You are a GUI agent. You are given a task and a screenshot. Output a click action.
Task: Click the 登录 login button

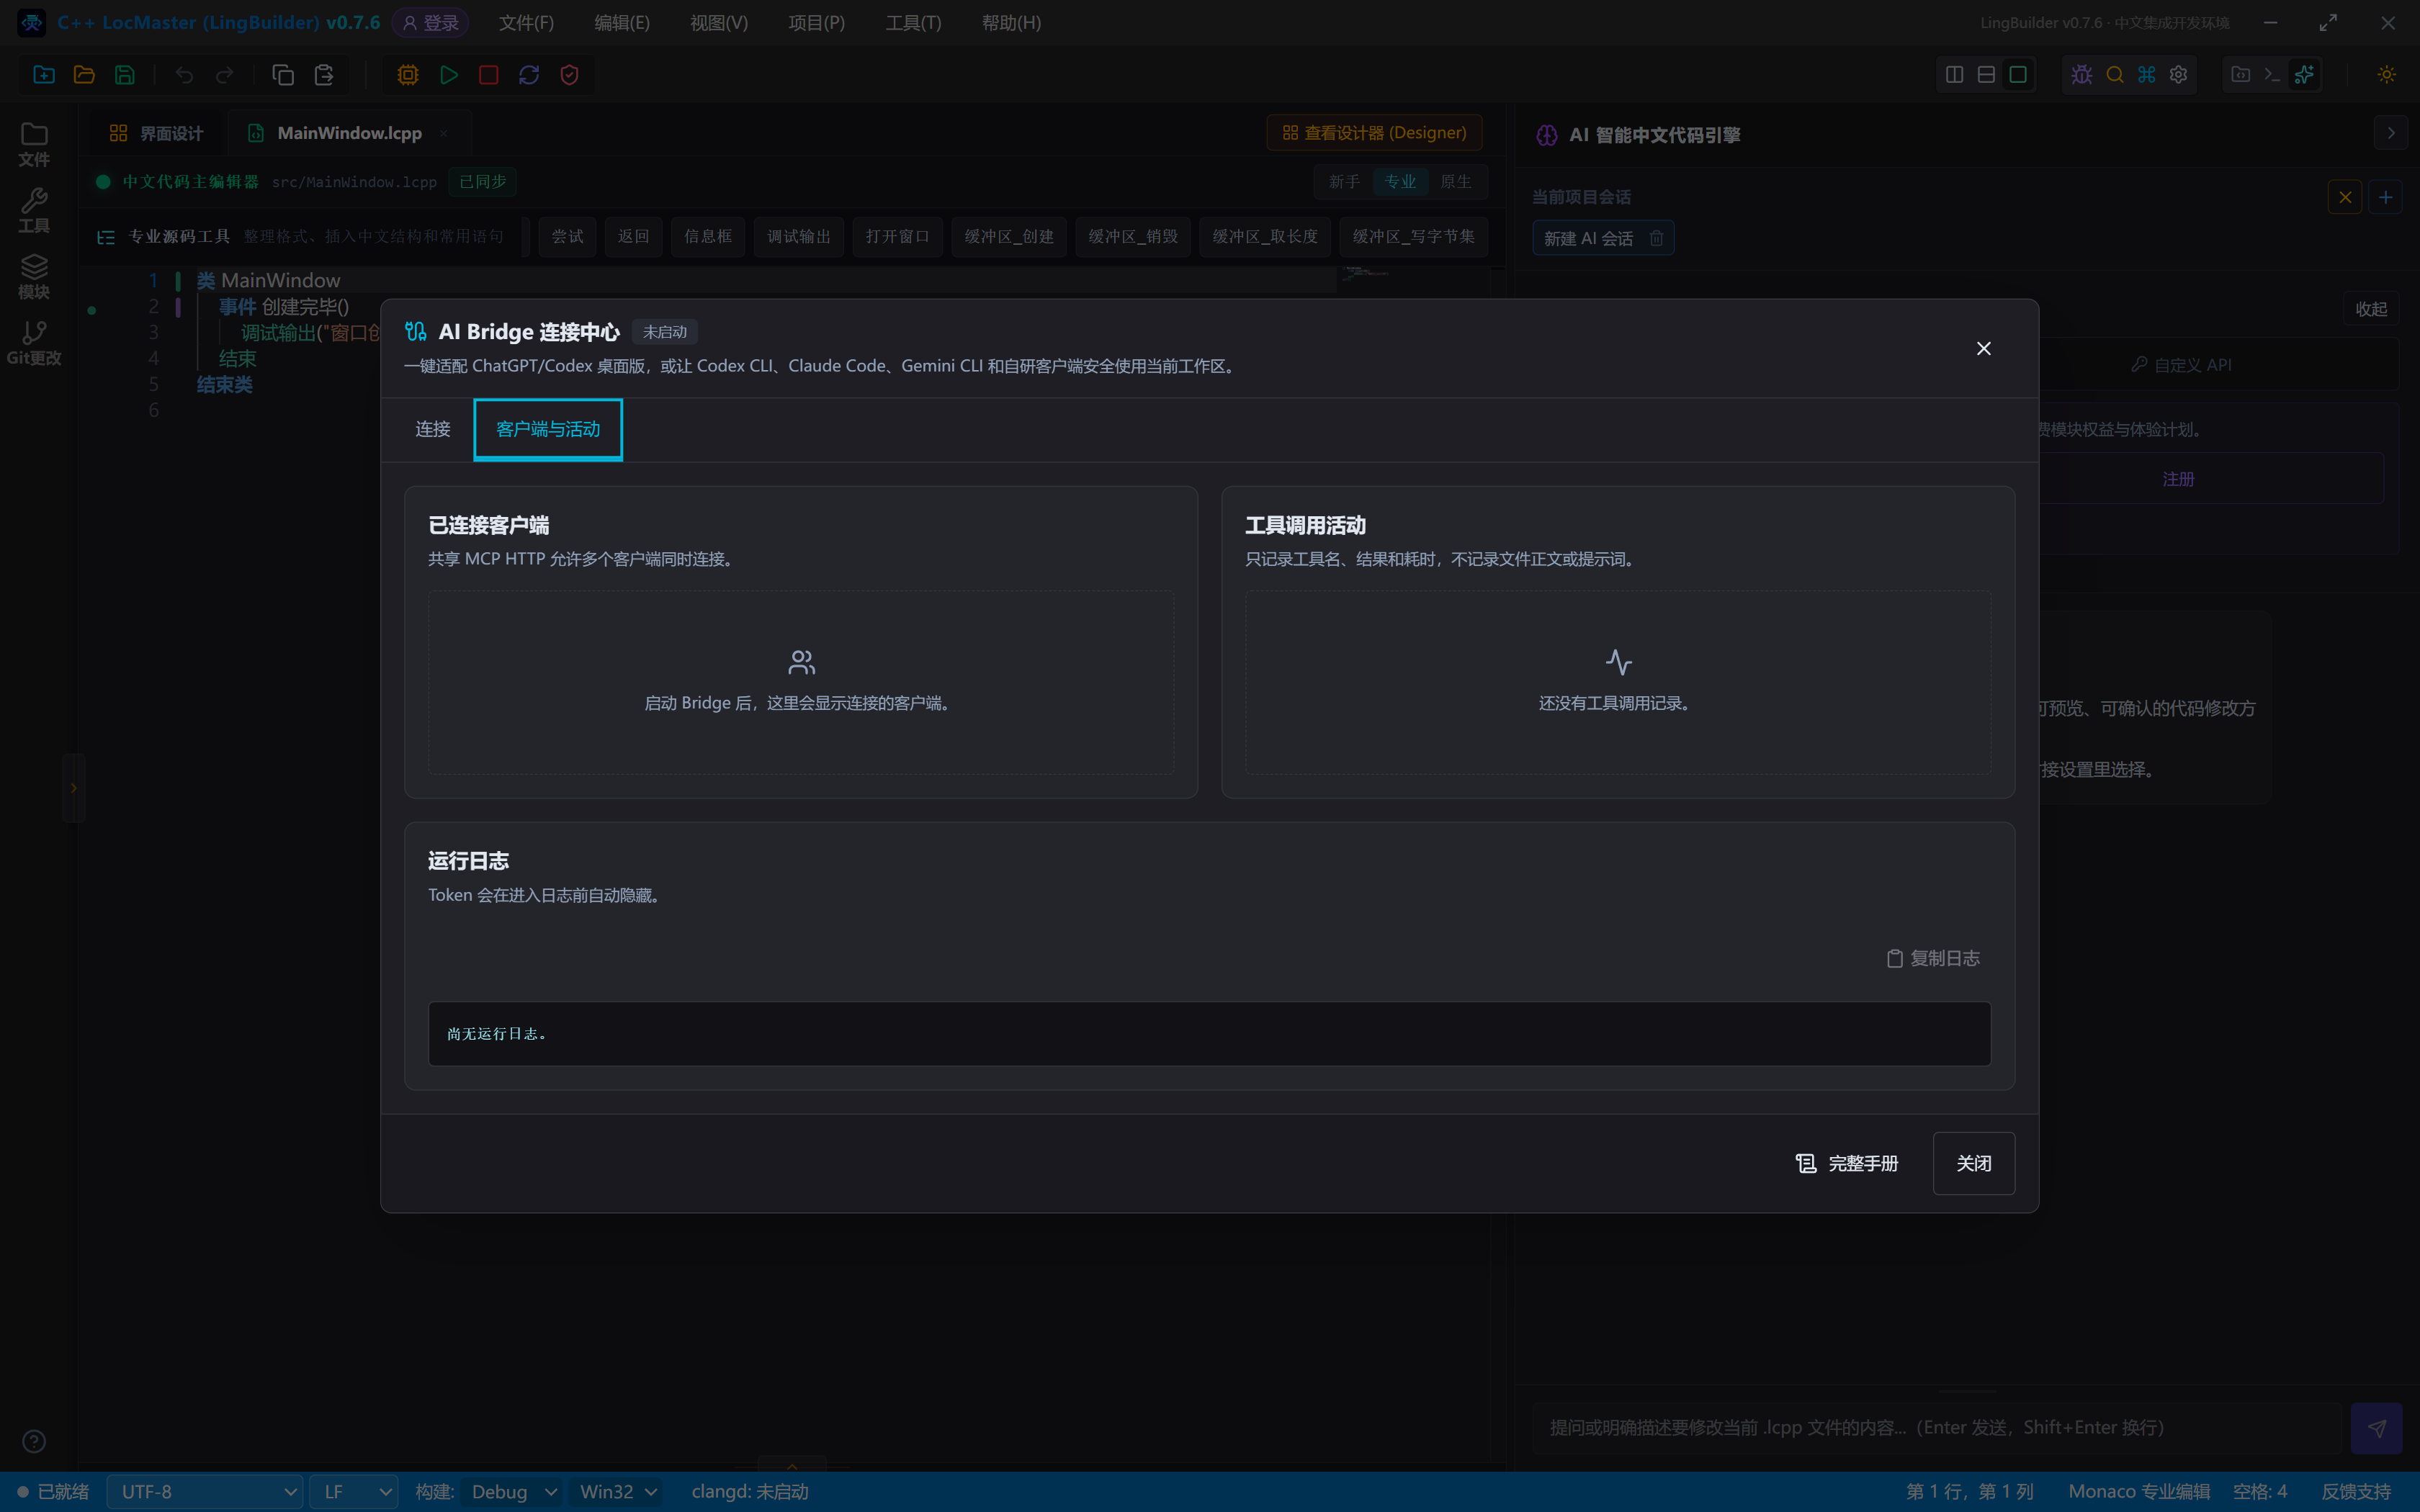pyautogui.click(x=431, y=22)
